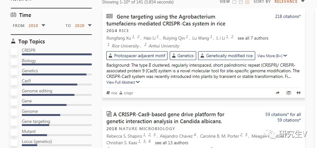Click the Protospacer adjacent motif tag
Viewport: 317px width, 148px height.
click(137, 56)
